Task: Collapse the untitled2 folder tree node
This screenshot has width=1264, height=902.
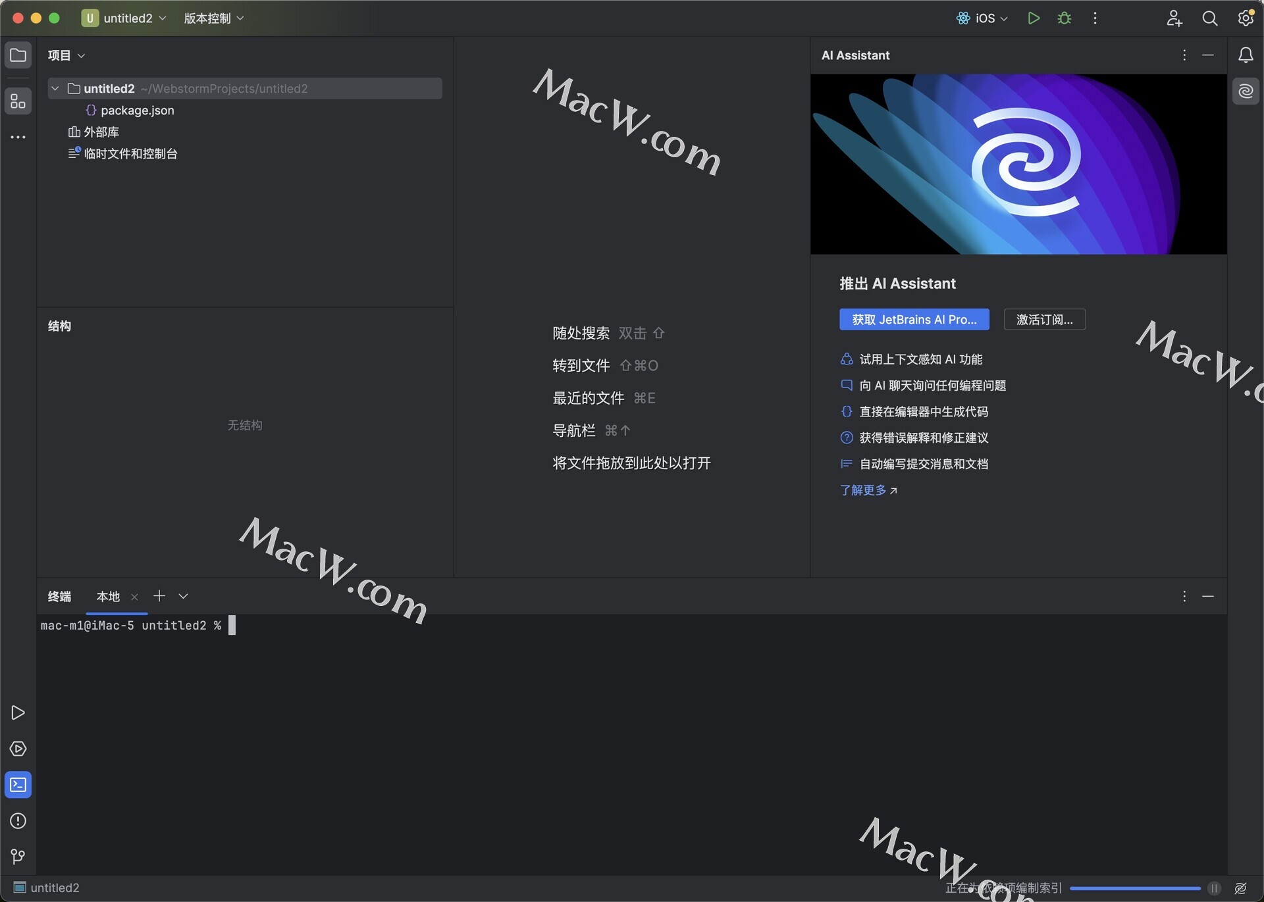Action: (55, 89)
